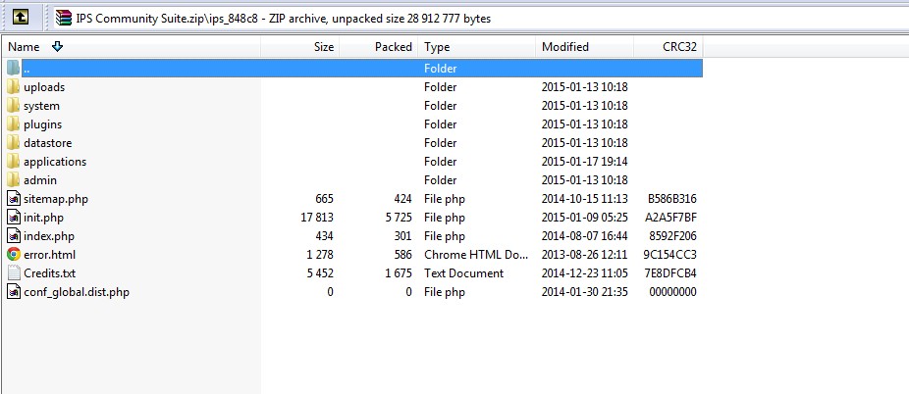Click CRC32 value 9C154CC3
Viewport: 909px width, 394px height.
click(x=670, y=255)
